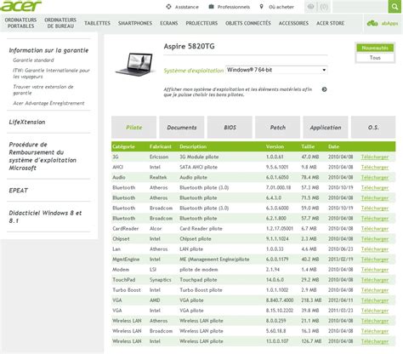This screenshot has height=354, width=403.
Task: Download the ME Management Engine pilote
Action: tap(375, 260)
